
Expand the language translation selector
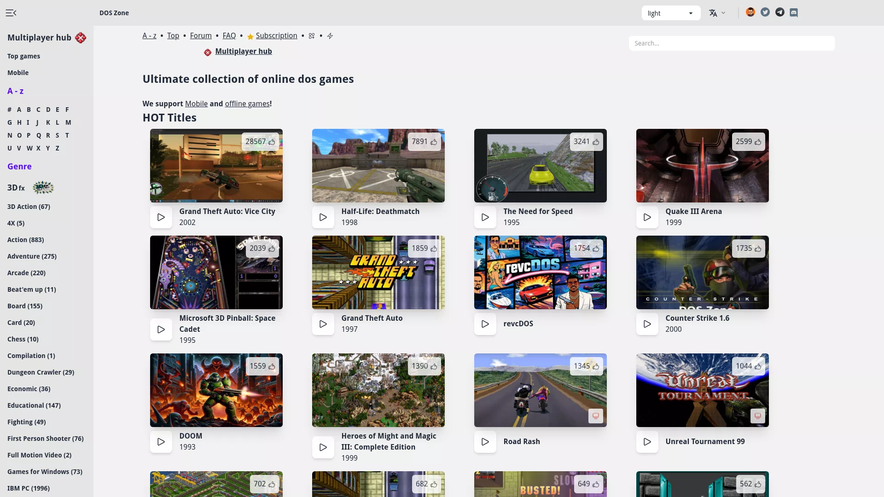pos(717,13)
